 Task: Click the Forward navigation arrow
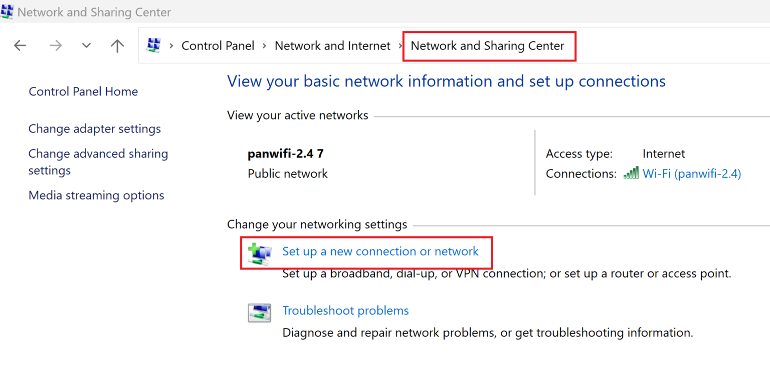coord(56,46)
